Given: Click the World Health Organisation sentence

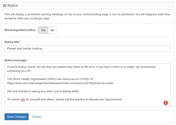Looking at the screenshot, I should pyautogui.click(x=50, y=79).
